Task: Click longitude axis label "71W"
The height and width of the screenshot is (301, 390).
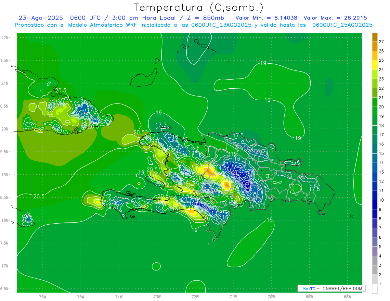Action: tap(233, 296)
